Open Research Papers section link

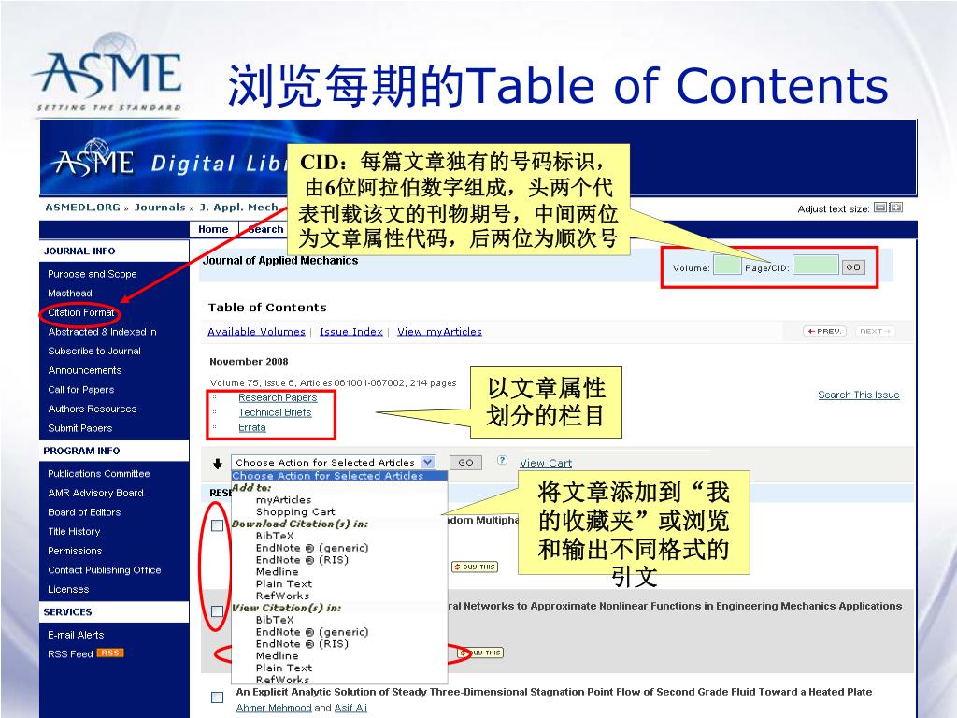[278, 397]
